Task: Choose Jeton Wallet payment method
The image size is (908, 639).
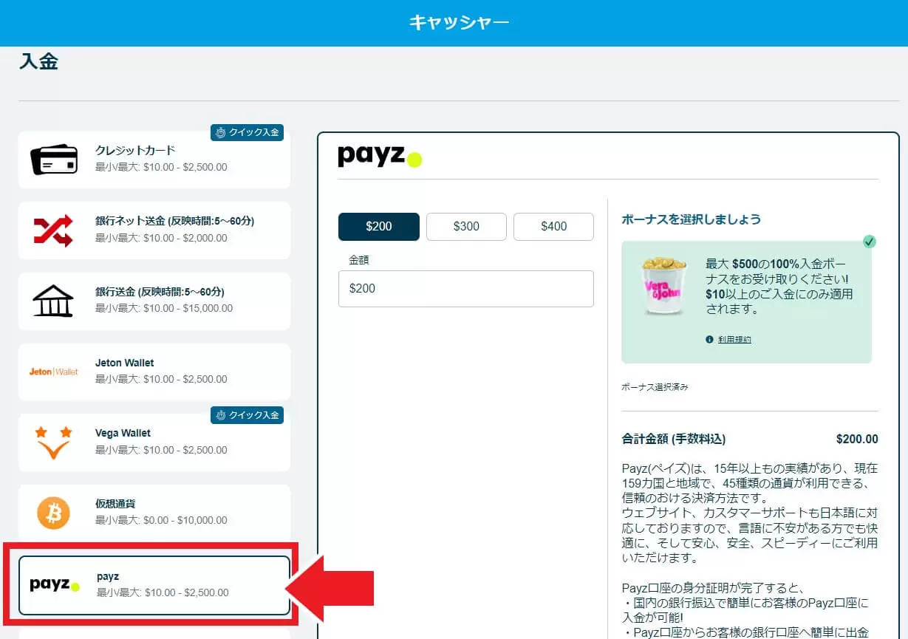Action: (154, 372)
